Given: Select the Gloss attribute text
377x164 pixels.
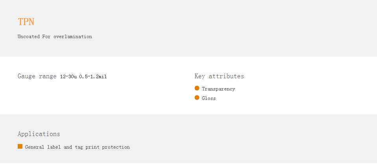Looking at the screenshot, I should pyautogui.click(x=209, y=98).
